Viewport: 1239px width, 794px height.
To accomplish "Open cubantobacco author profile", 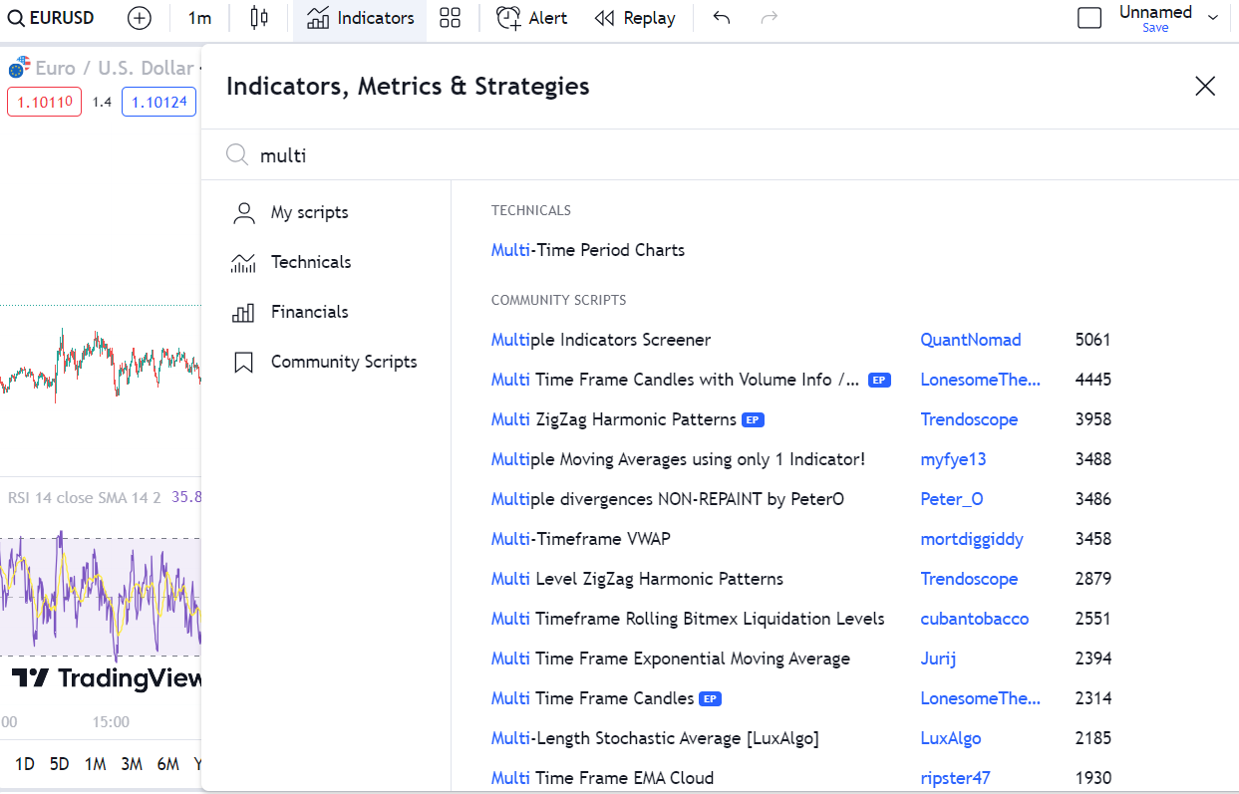I will click(975, 619).
